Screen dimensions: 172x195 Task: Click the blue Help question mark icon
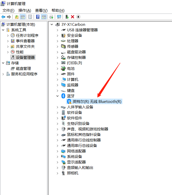pos(38,17)
